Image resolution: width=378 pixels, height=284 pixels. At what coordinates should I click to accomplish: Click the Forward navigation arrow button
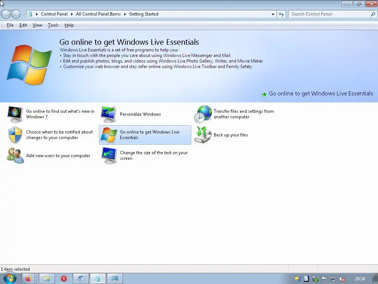click(x=16, y=14)
